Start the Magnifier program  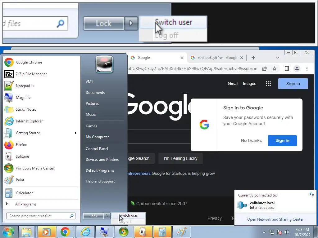pos(41,98)
